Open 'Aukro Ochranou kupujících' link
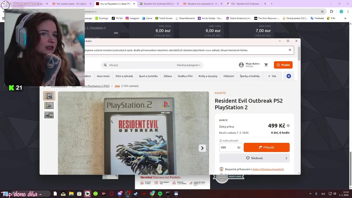Image resolution: width=352 pixels, height=198 pixels. (x=268, y=169)
